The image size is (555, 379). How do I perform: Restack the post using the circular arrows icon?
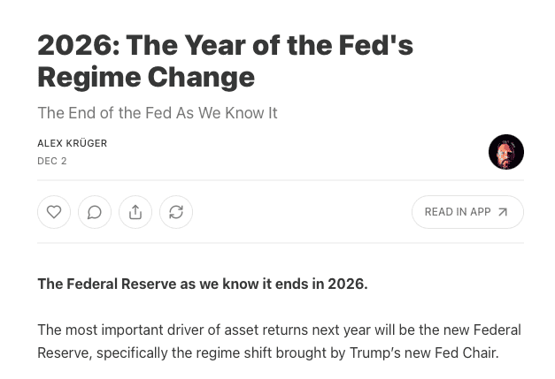(176, 212)
